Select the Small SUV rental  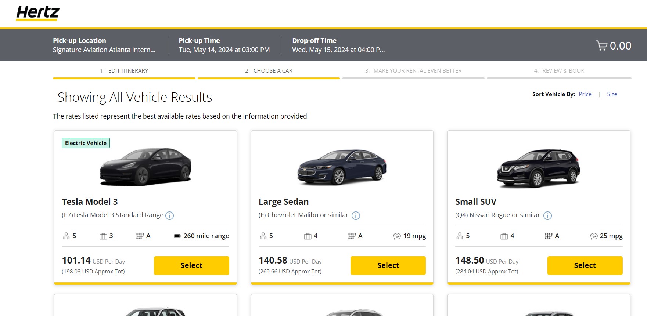(585, 265)
